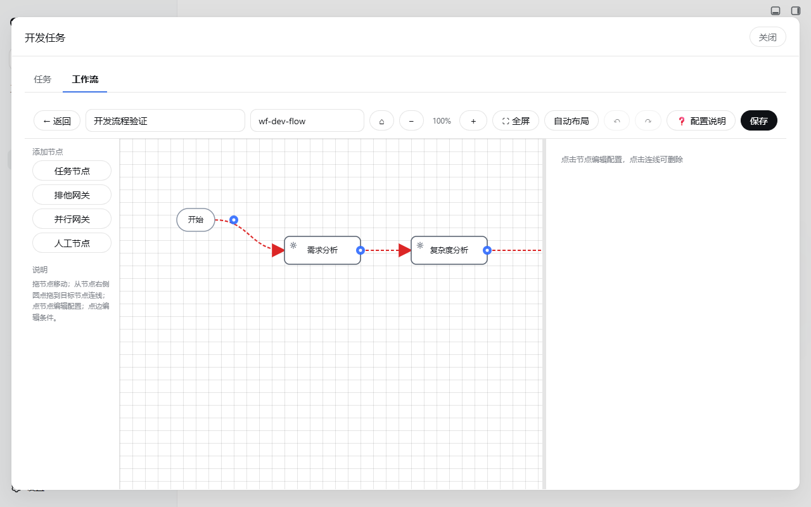Image resolution: width=811 pixels, height=507 pixels.
Task: Click the gear icon on 复杂度分析 node
Action: point(420,245)
